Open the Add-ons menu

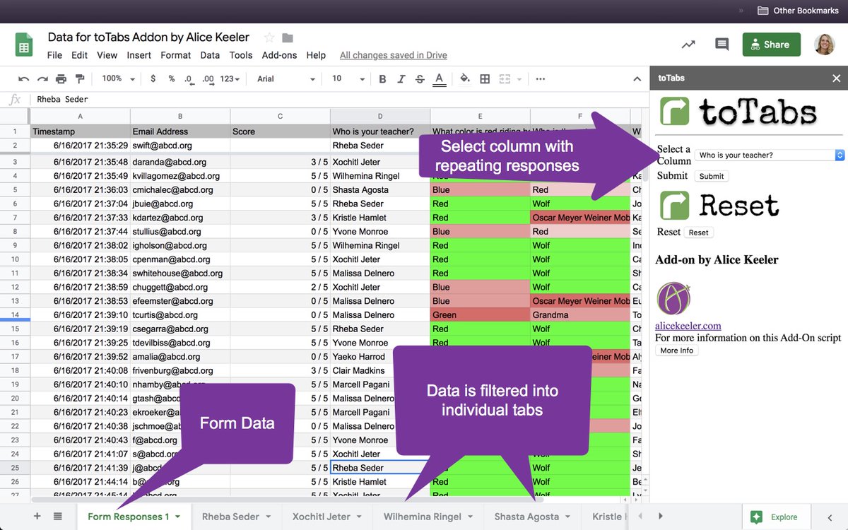(x=279, y=55)
